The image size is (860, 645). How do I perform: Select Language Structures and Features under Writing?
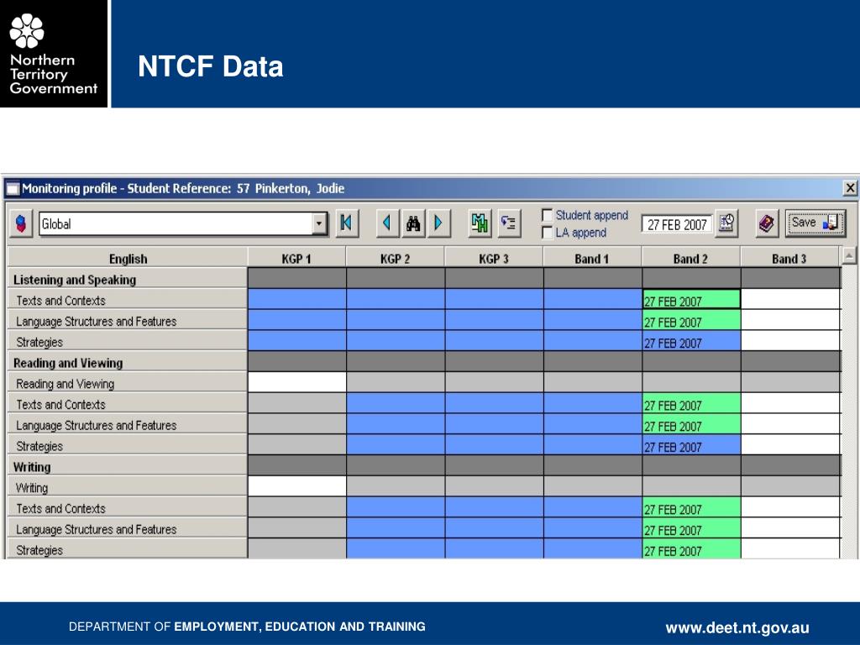(128, 529)
